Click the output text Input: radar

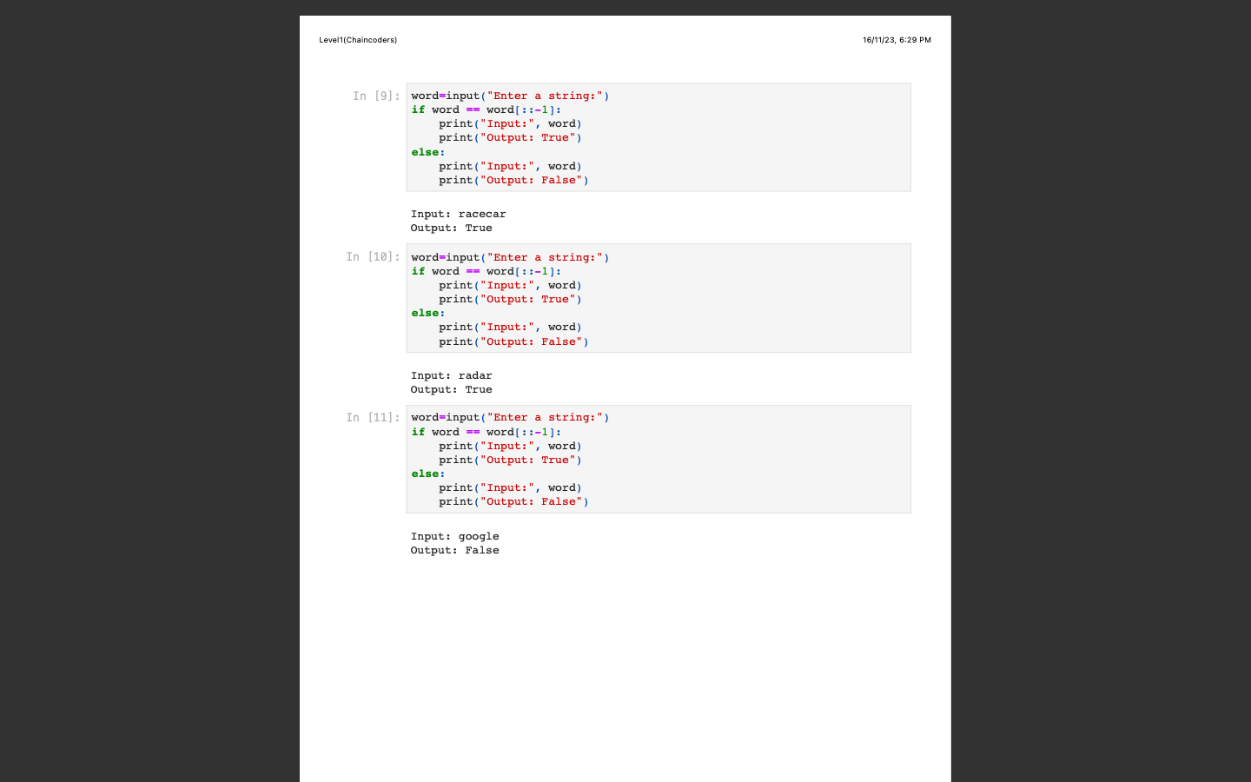(x=451, y=375)
